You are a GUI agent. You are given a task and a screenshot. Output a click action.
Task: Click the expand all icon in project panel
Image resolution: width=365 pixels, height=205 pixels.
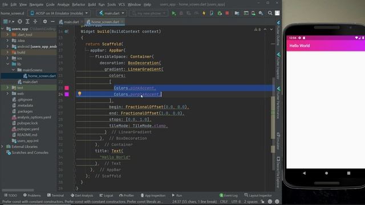27,22
